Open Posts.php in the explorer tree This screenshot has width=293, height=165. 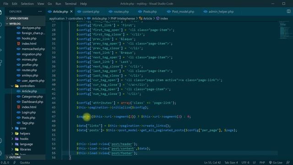pyautogui.click(x=28, y=117)
